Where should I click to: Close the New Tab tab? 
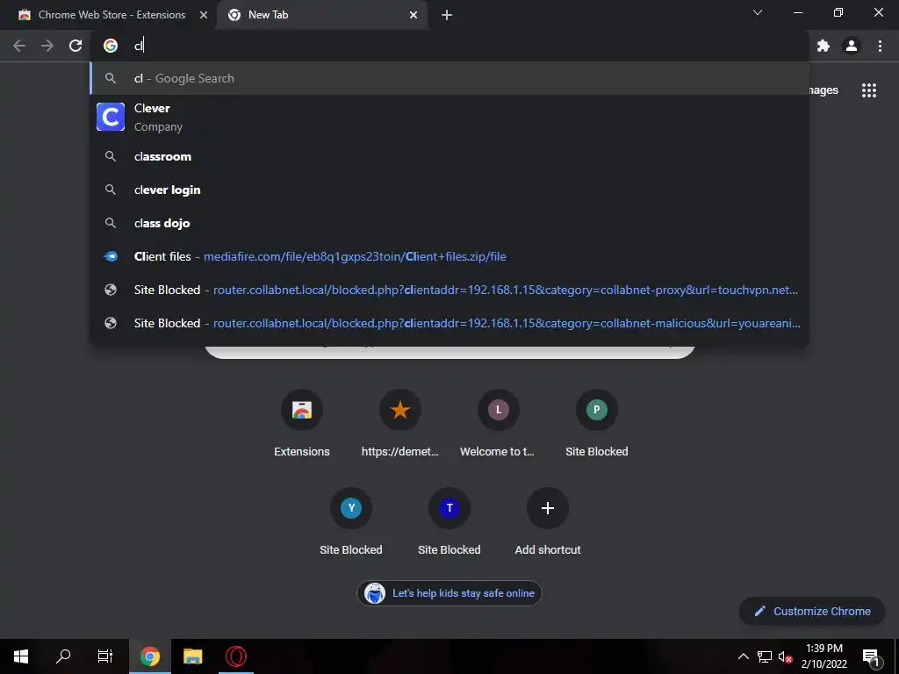(414, 15)
